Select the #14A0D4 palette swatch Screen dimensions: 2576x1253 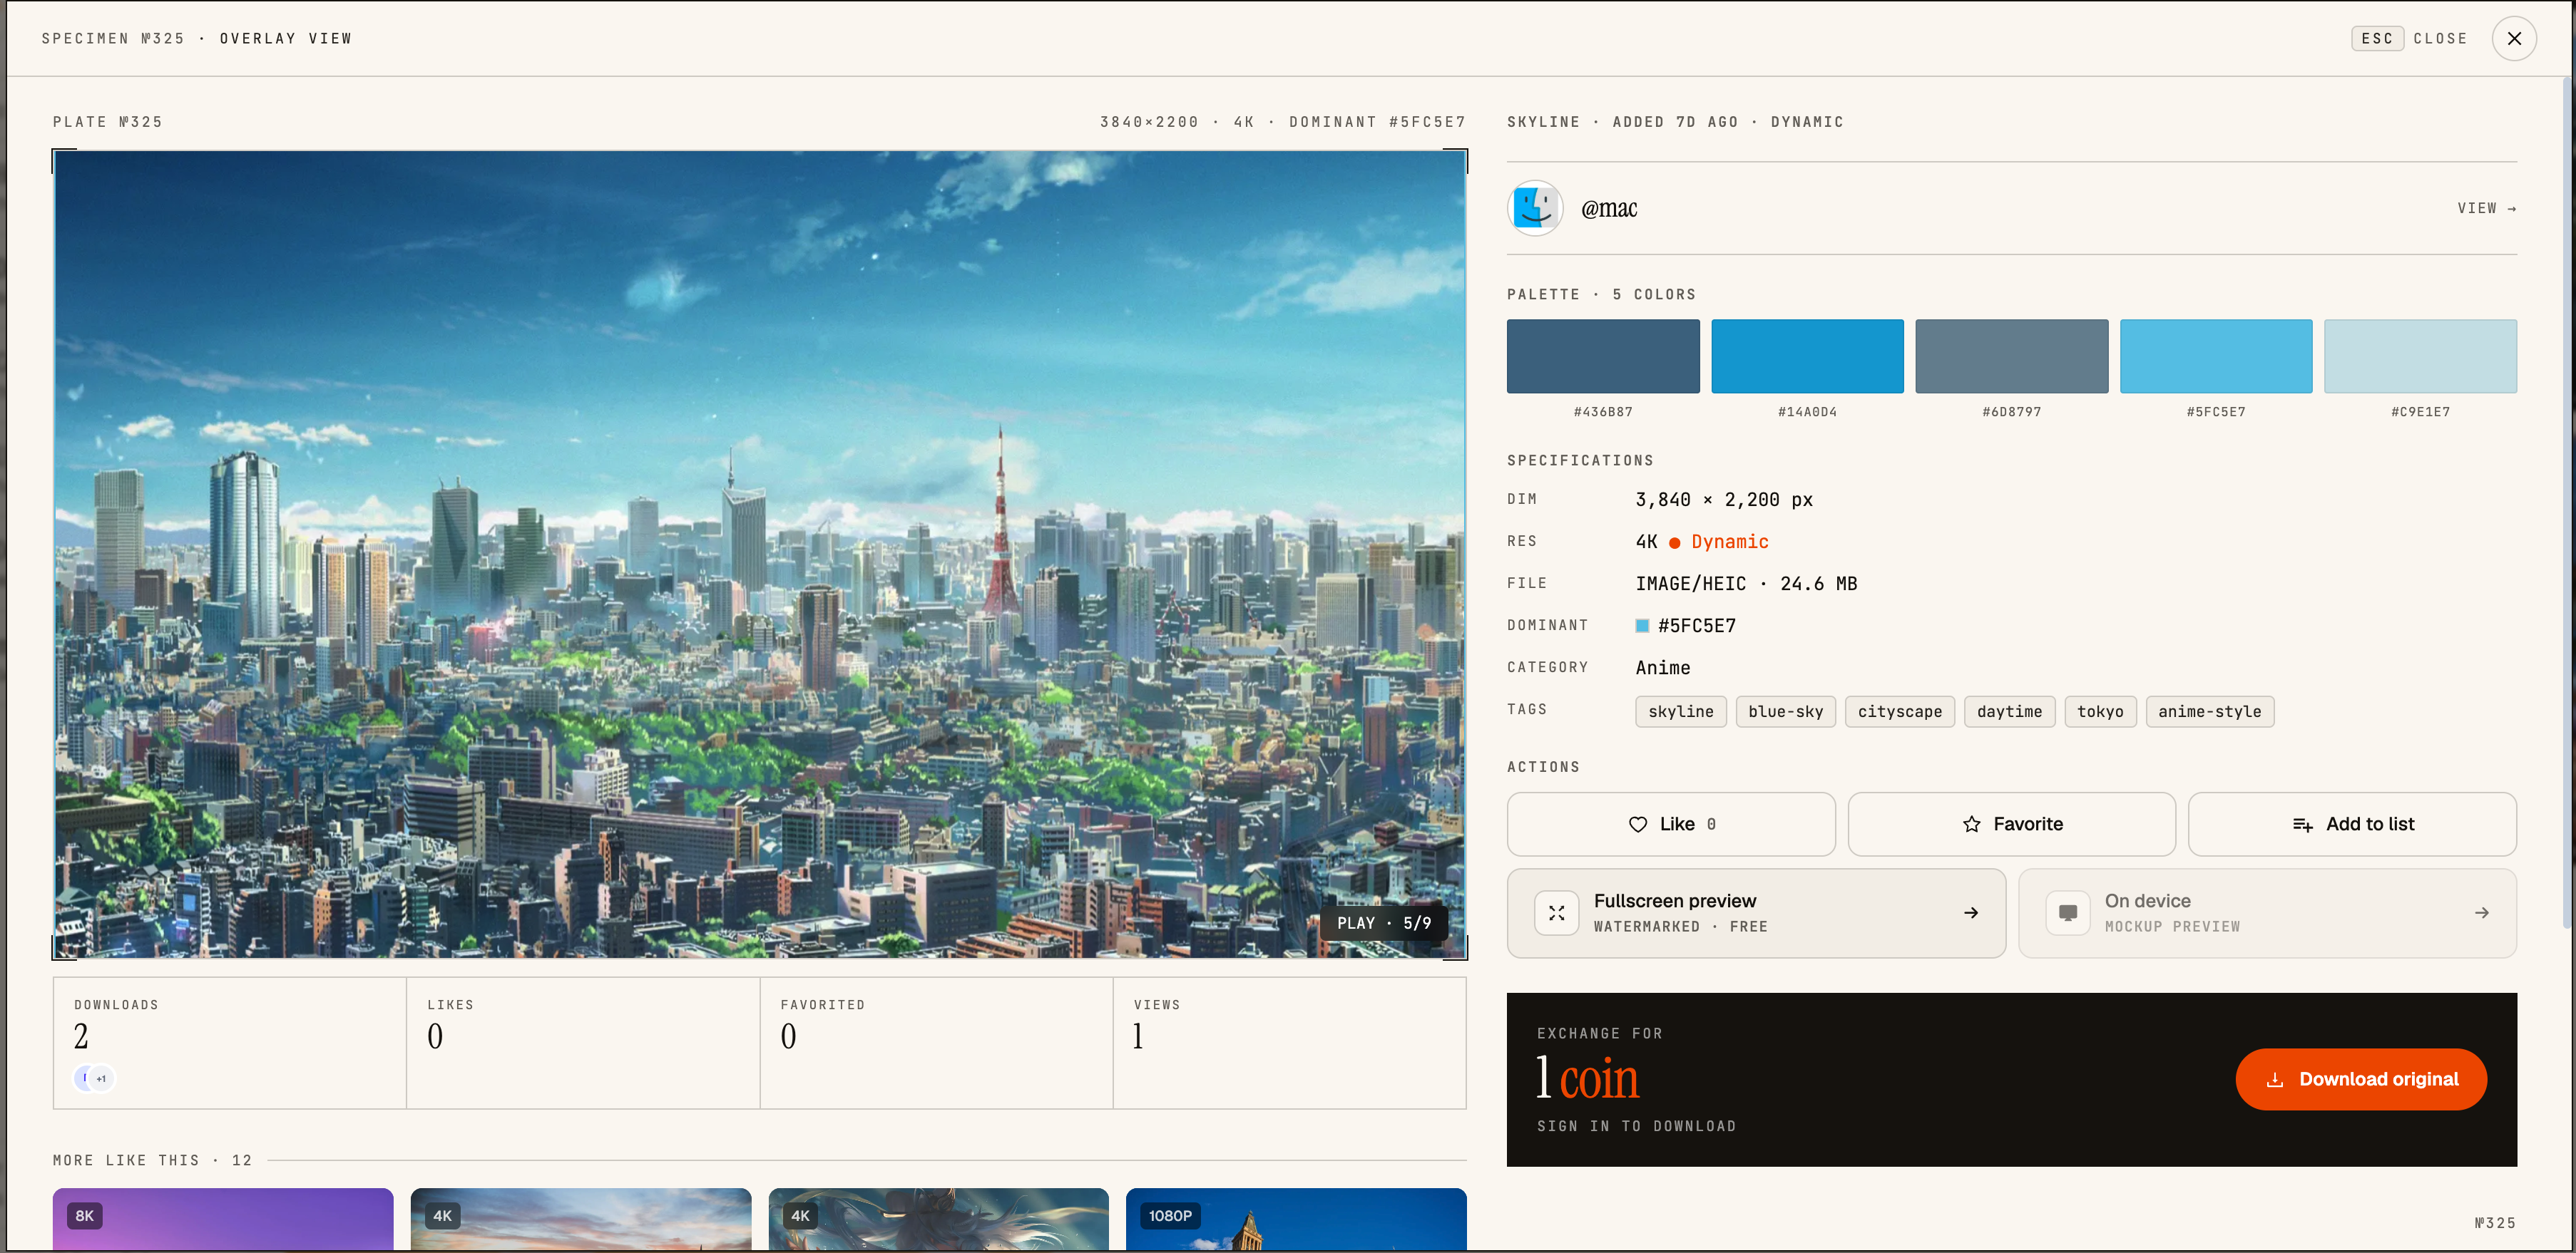tap(1807, 356)
